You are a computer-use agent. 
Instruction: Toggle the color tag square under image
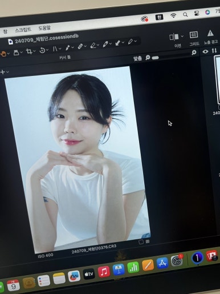tap(141, 242)
